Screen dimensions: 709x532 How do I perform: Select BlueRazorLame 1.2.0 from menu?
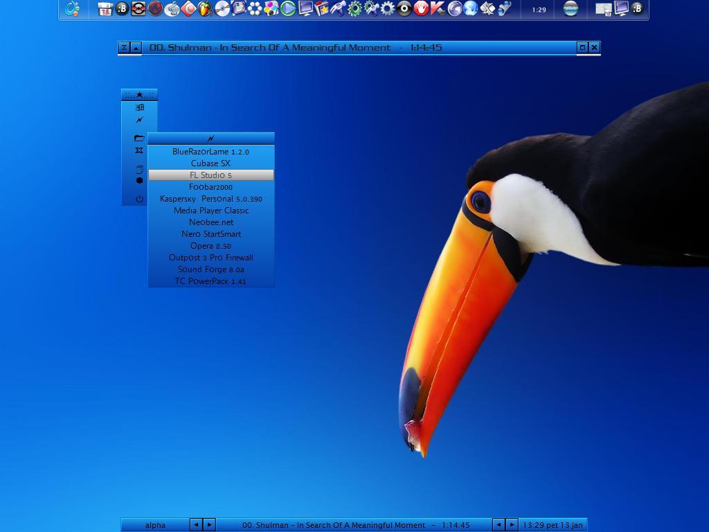coord(210,152)
